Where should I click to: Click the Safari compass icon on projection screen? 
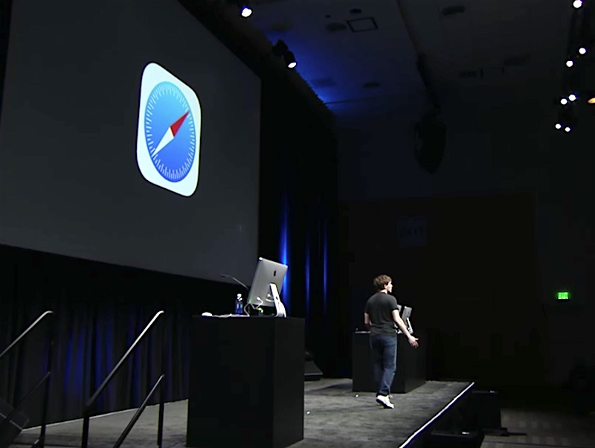169,129
